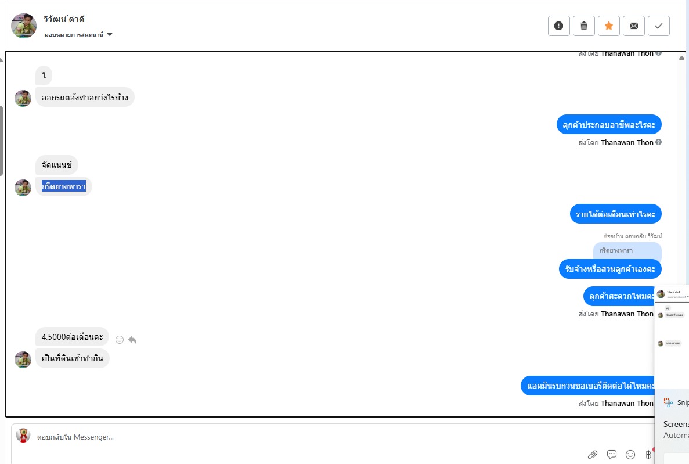The image size is (689, 464).
Task: Mark conversation as spam with exclamation icon
Action: (558, 26)
